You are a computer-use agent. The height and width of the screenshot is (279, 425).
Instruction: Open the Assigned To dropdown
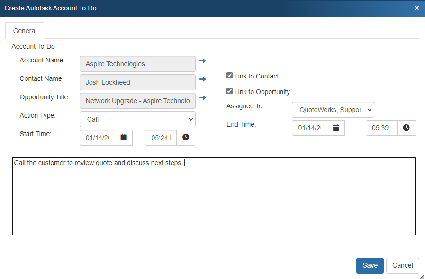pyautogui.click(x=333, y=110)
